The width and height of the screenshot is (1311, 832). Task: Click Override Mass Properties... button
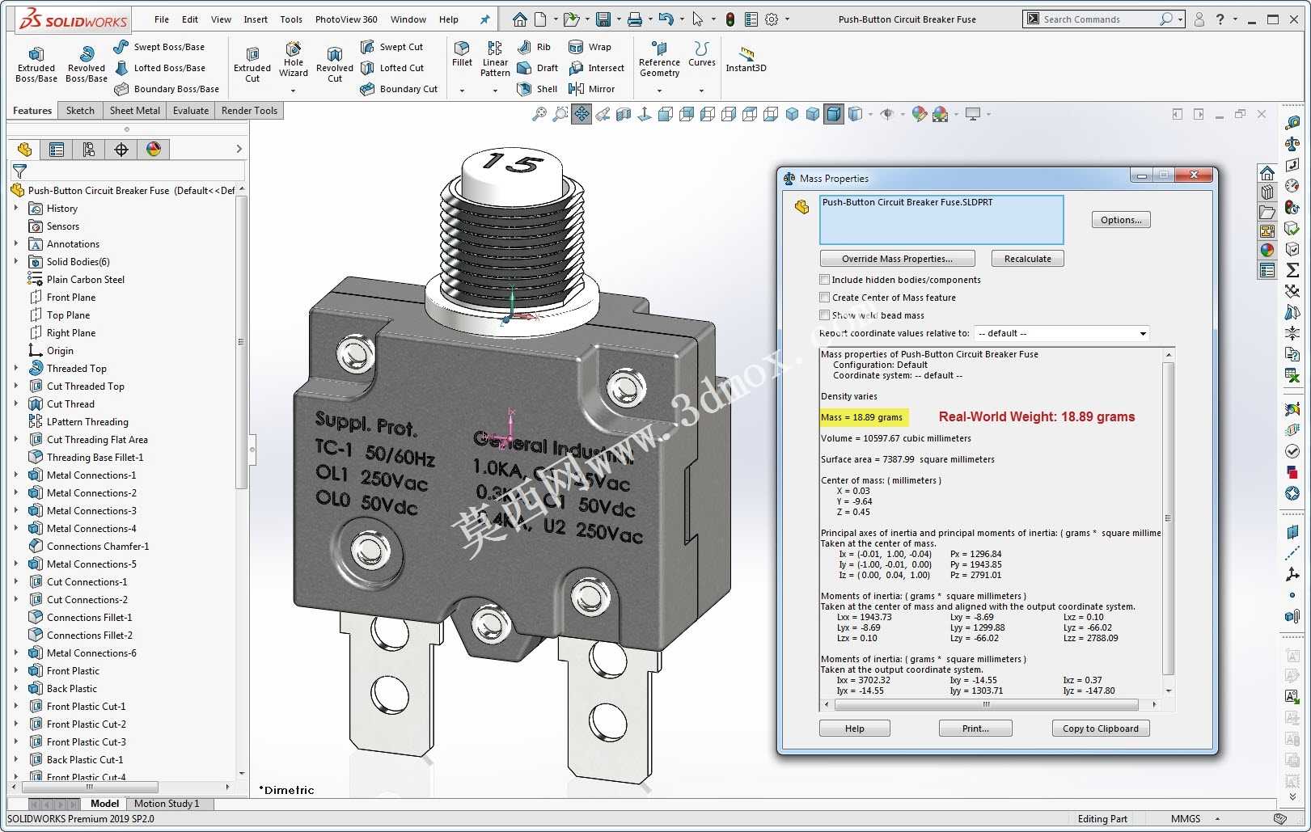[897, 259]
